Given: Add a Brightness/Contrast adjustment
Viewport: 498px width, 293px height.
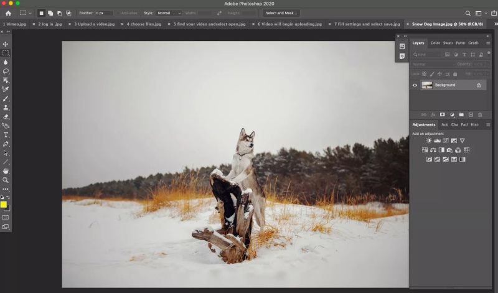Looking at the screenshot, I should (428, 141).
